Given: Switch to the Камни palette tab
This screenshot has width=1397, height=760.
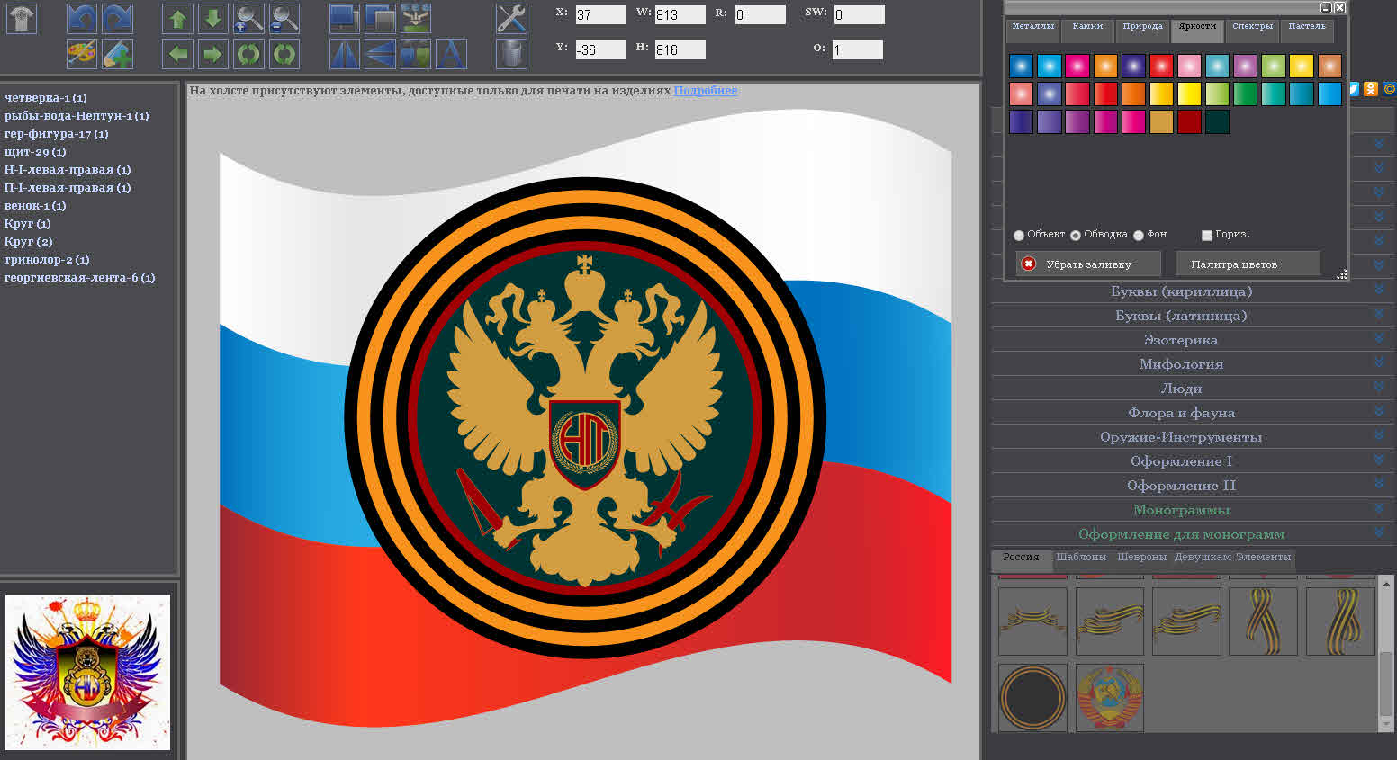Looking at the screenshot, I should click(1088, 30).
